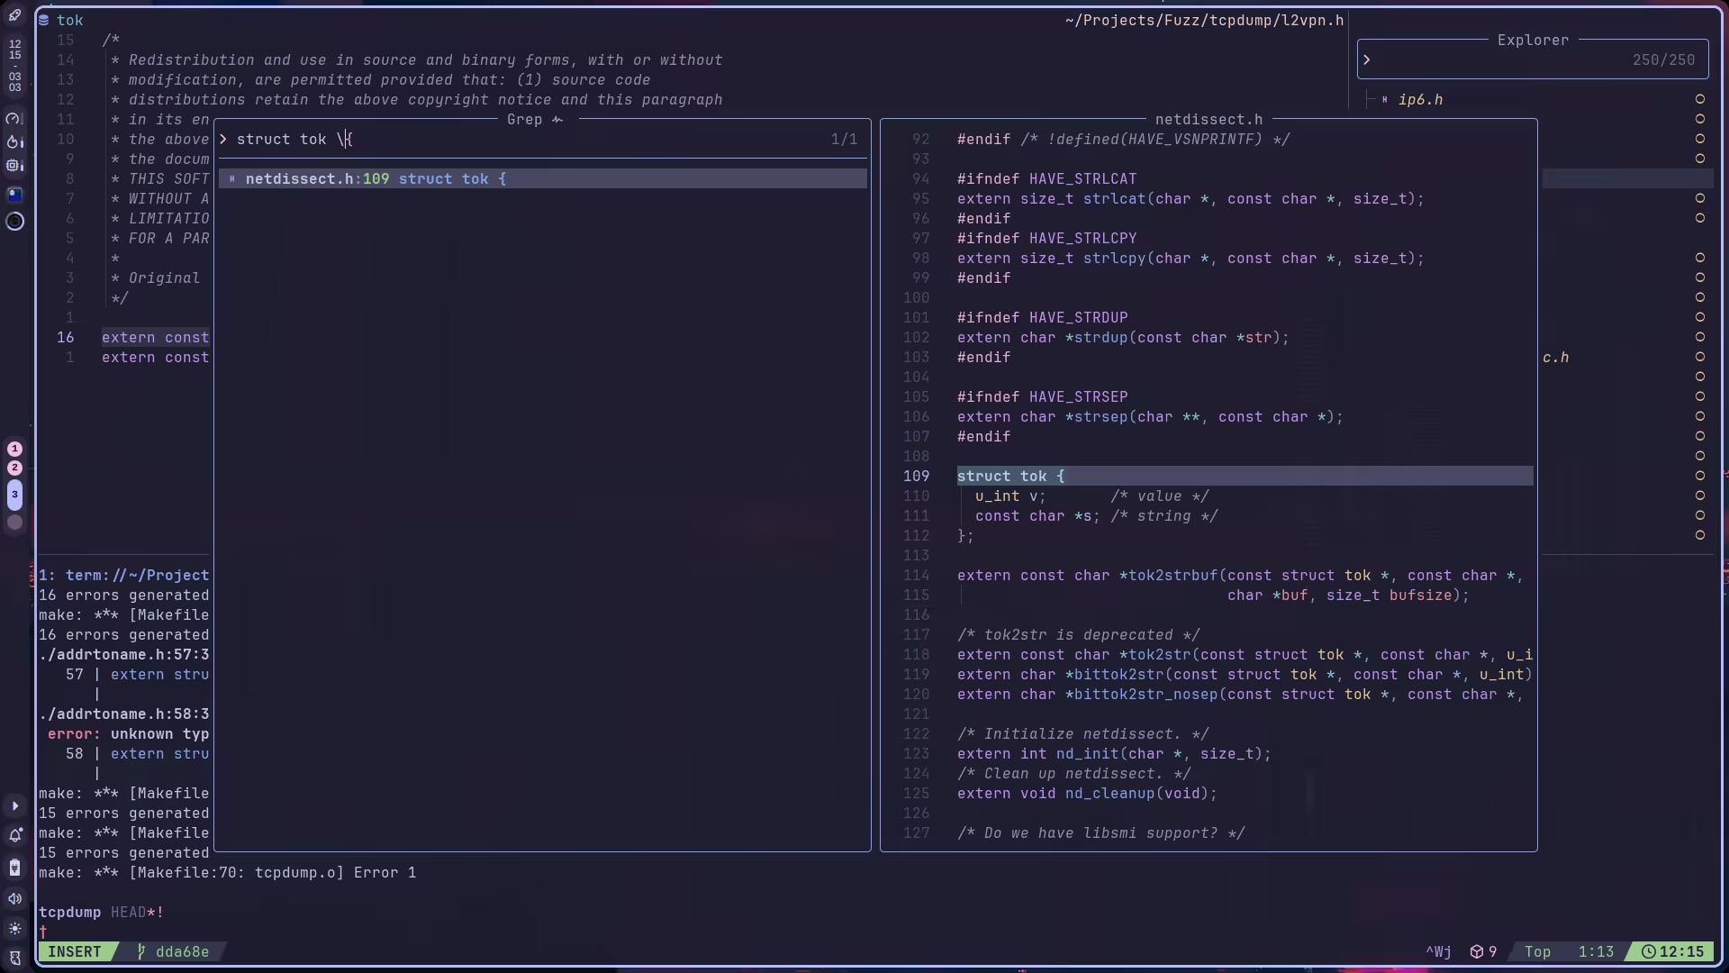1729x973 pixels.
Task: Click line 109 struct tok in preview
Action: coord(1010,477)
